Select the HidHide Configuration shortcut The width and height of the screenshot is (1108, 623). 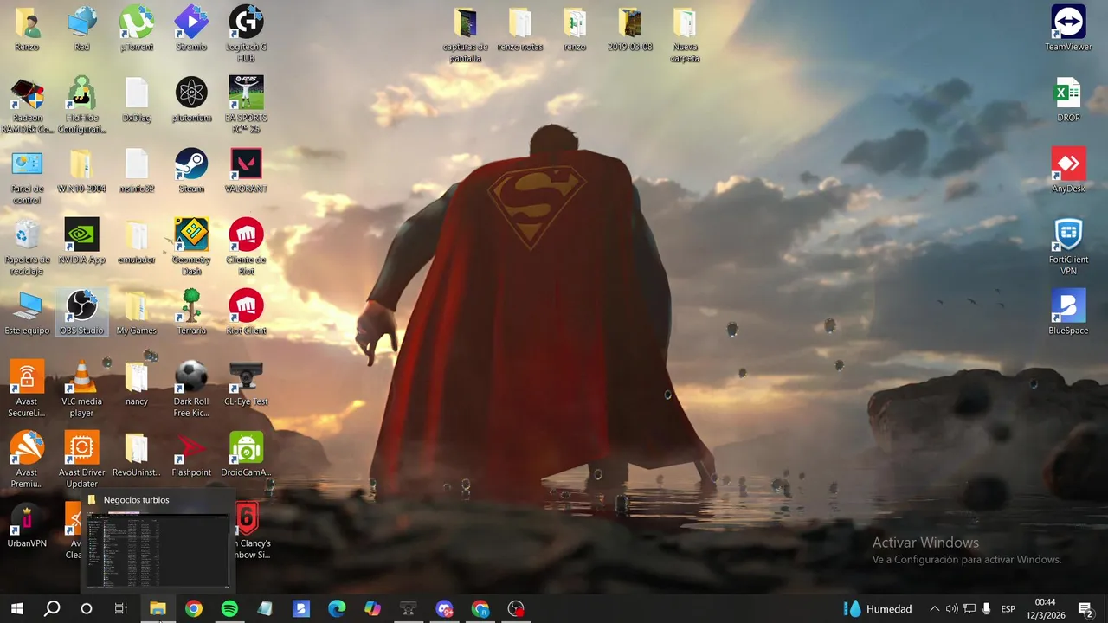point(82,105)
